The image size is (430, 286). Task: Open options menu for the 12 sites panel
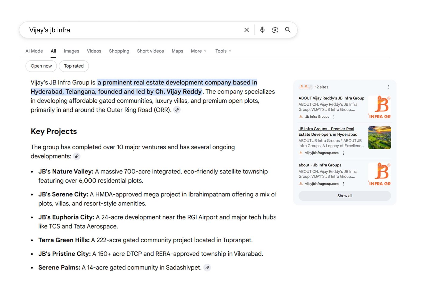point(388,87)
